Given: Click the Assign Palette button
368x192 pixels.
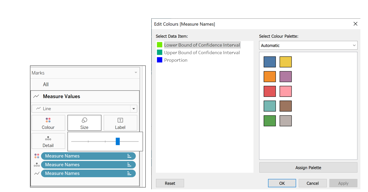Looking at the screenshot, I should [x=308, y=168].
